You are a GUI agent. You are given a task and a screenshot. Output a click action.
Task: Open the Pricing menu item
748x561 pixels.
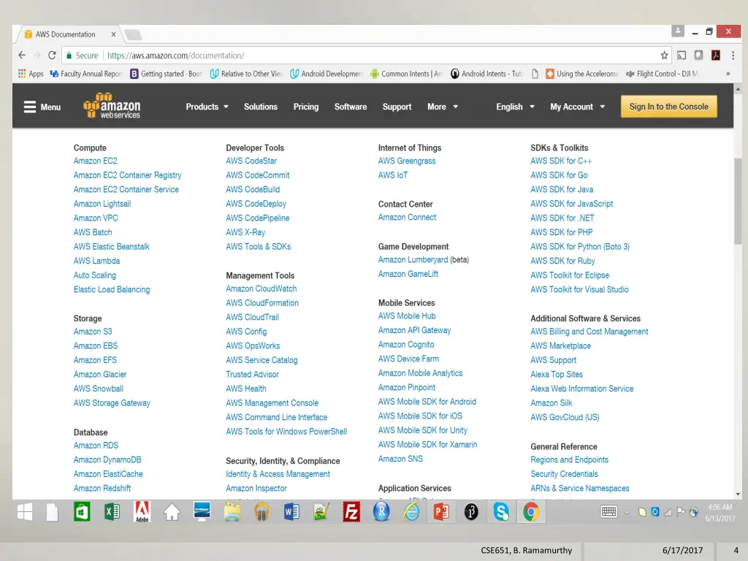tap(306, 107)
